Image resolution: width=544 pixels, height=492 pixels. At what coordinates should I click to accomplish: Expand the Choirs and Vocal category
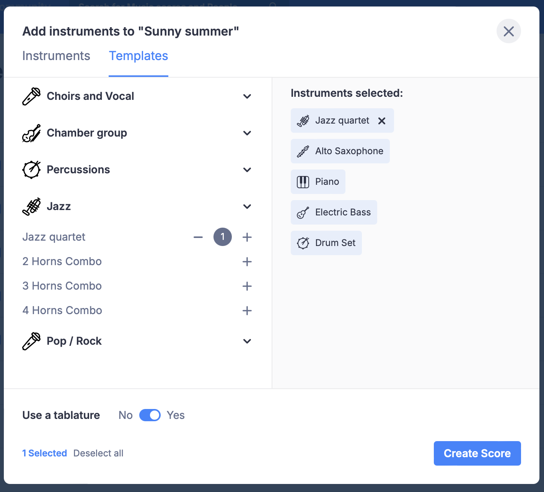(x=247, y=96)
